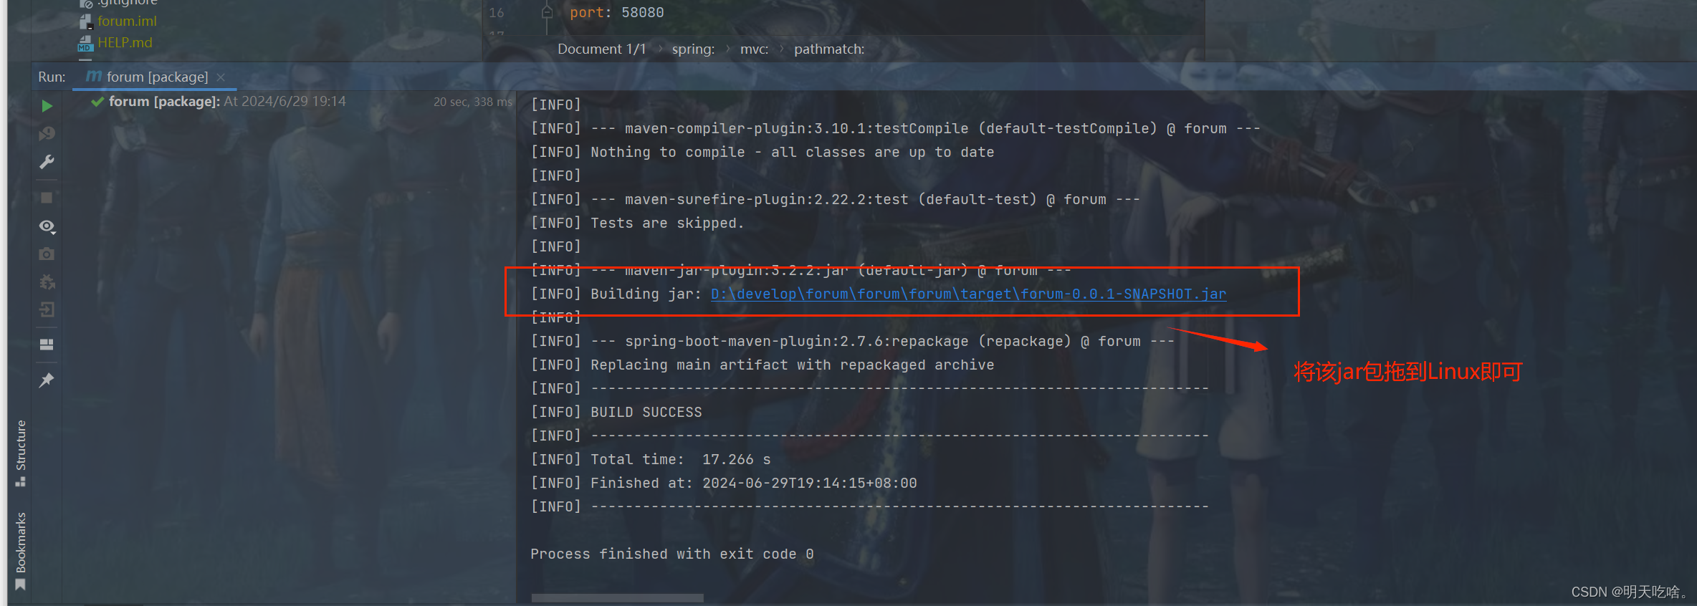Click the 'Tests are skipped.' console line
1697x606 pixels.
[637, 223]
